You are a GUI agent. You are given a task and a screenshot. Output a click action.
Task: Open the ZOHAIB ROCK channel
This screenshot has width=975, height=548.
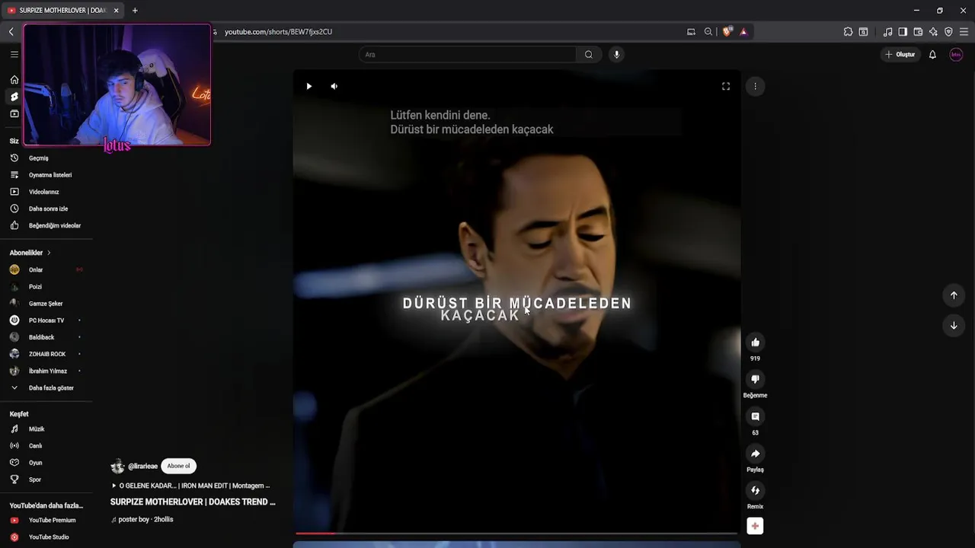(x=46, y=354)
